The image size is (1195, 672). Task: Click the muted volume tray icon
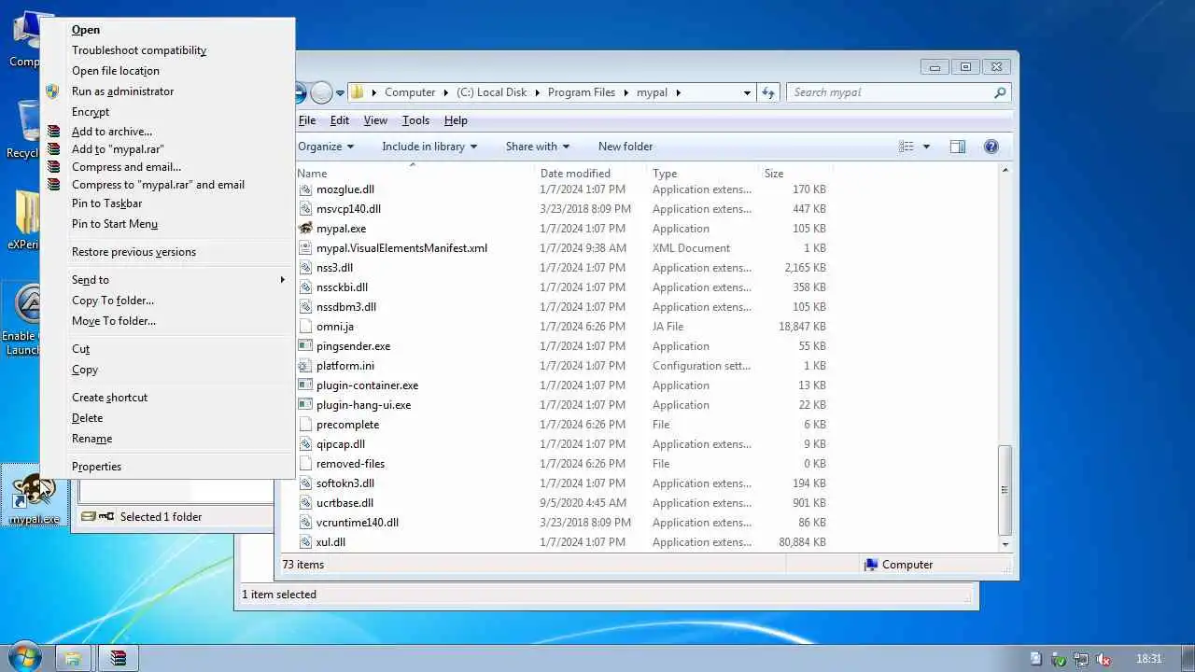(x=1104, y=659)
